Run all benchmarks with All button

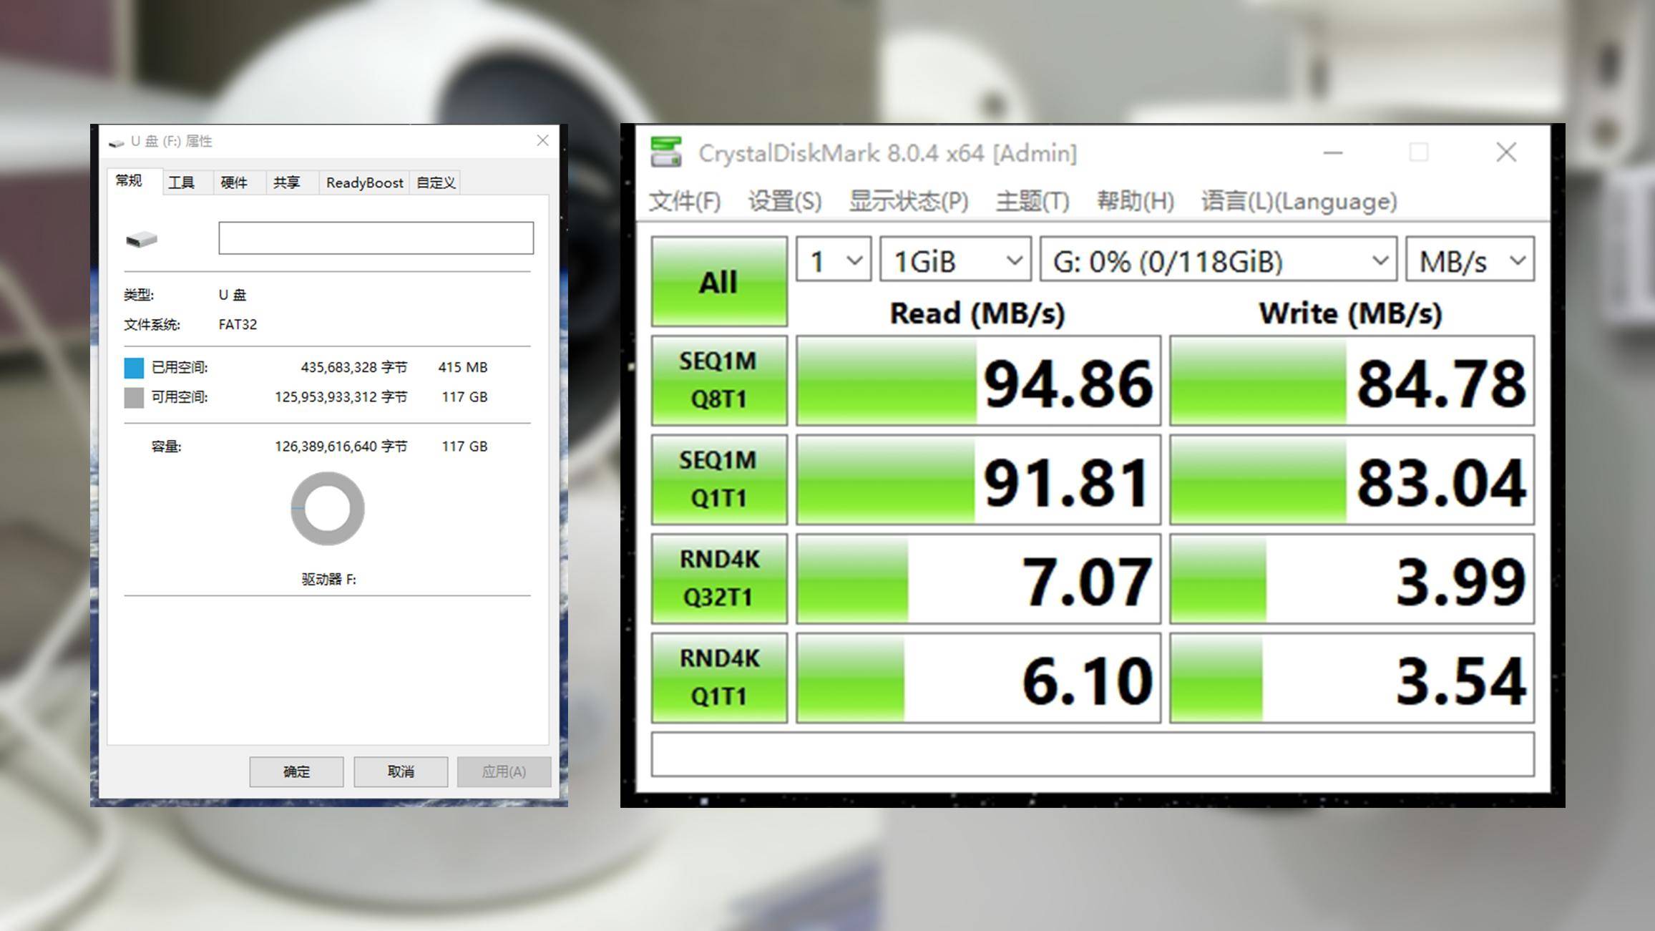click(719, 281)
